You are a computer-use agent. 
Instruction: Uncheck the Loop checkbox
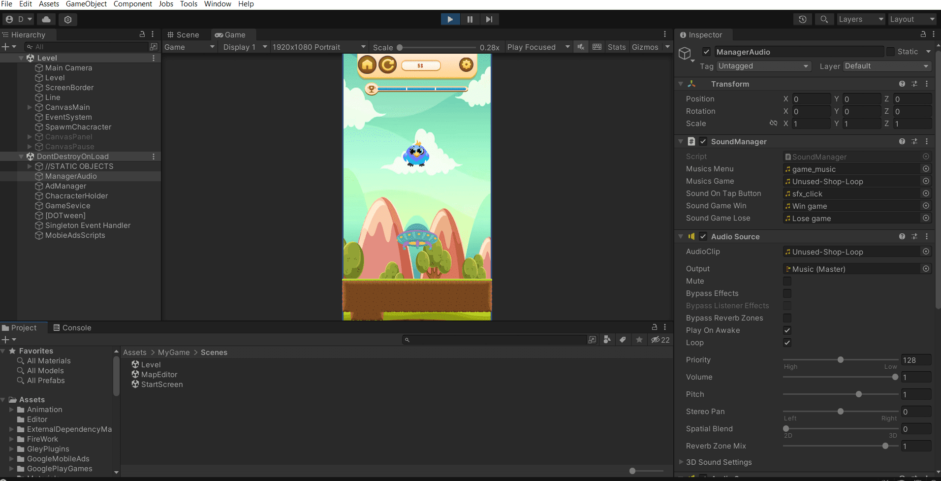click(x=787, y=343)
